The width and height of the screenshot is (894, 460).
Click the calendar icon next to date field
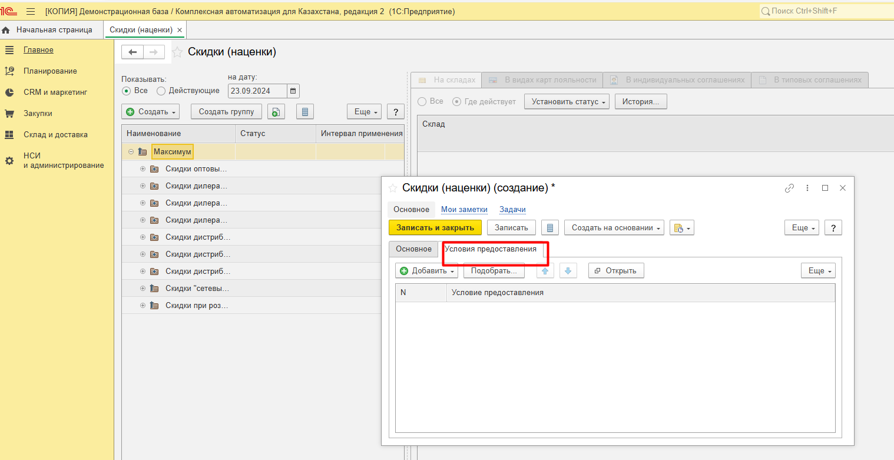tap(293, 91)
